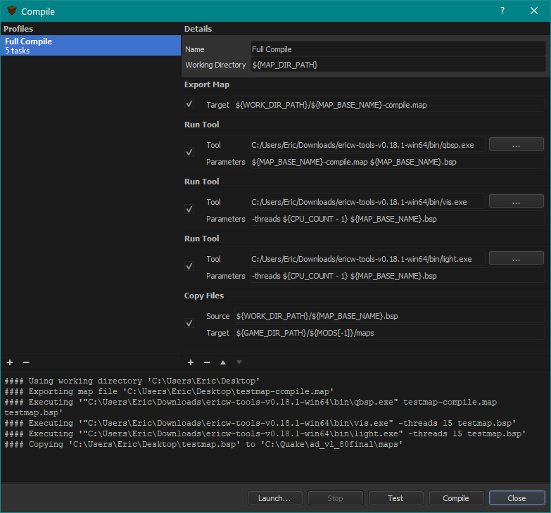The height and width of the screenshot is (513, 551).
Task: Edit the Working Directory field
Action: click(x=398, y=65)
